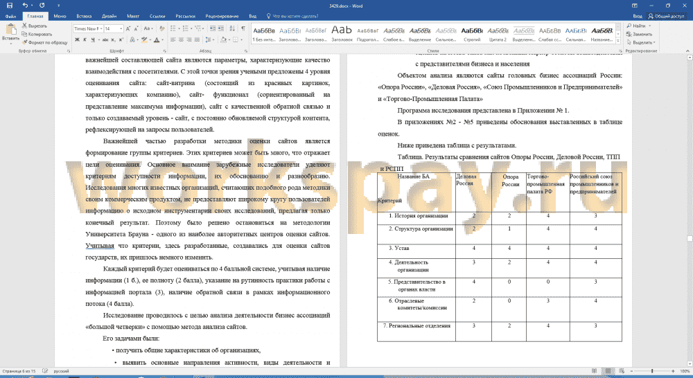The image size is (693, 378).
Task: Switch to the Дизайн ribbon tab
Action: pyautogui.click(x=109, y=17)
